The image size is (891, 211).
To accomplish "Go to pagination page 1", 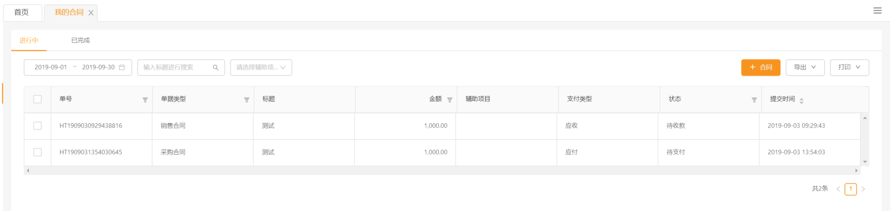I will click(x=851, y=189).
